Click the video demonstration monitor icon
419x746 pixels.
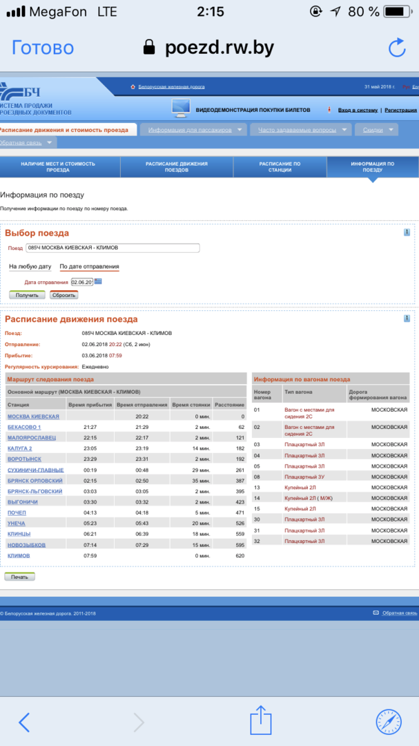pyautogui.click(x=180, y=109)
